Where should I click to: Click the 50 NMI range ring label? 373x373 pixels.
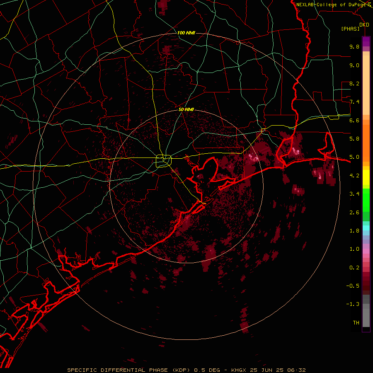point(186,109)
